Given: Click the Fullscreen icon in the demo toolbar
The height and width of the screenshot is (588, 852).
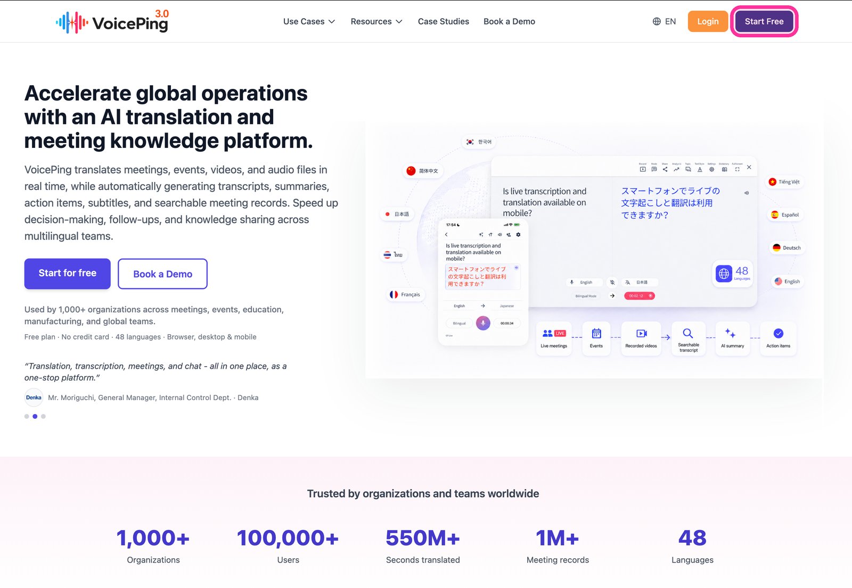Looking at the screenshot, I should [737, 169].
